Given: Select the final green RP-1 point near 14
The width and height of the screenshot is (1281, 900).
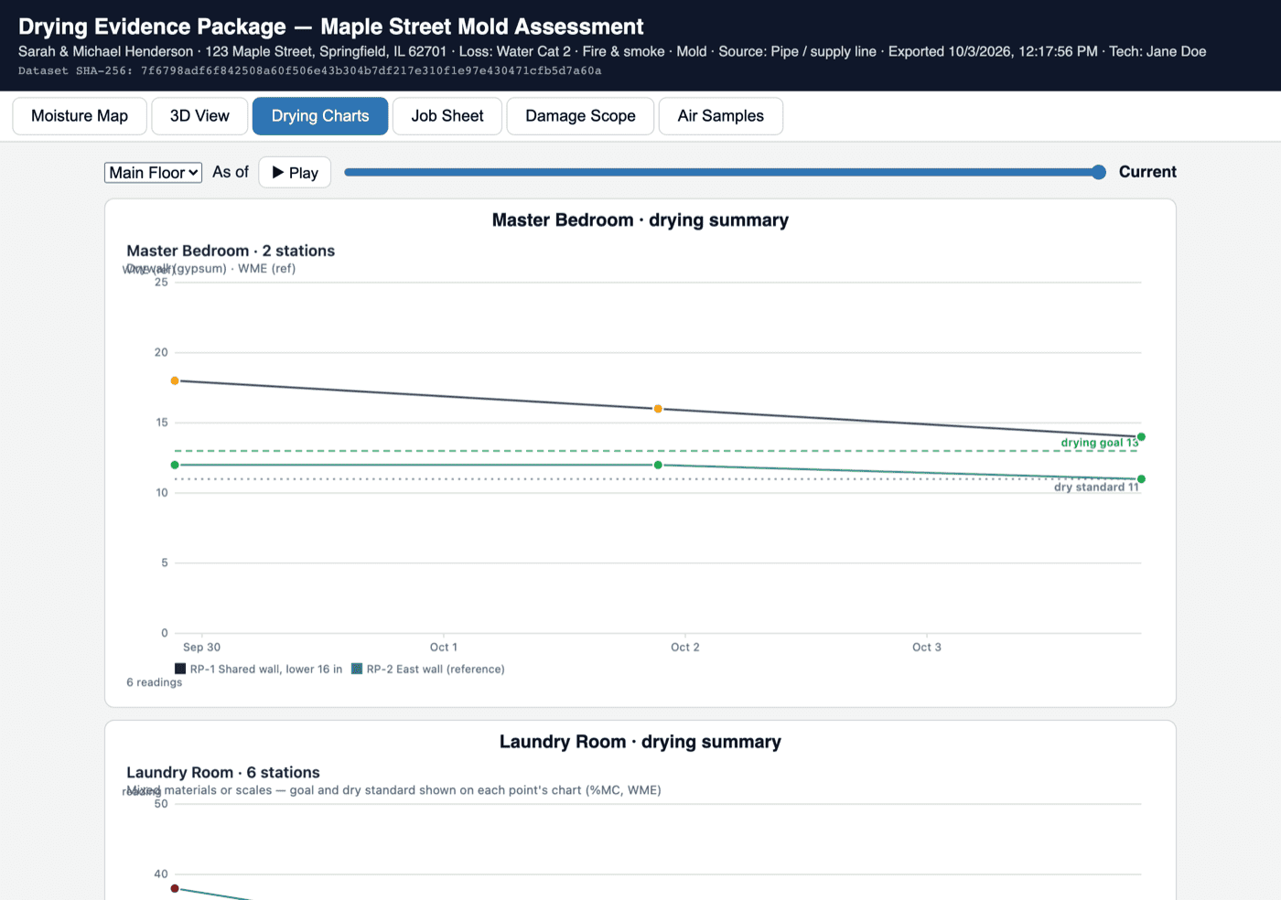Looking at the screenshot, I should tap(1141, 437).
